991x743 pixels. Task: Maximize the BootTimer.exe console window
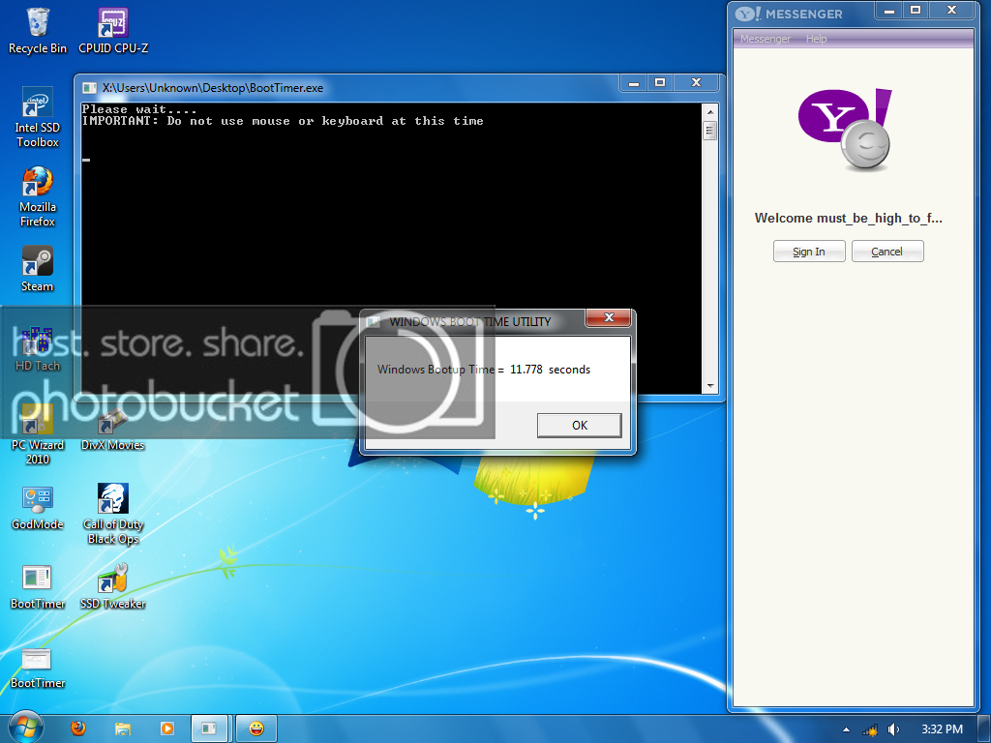660,83
